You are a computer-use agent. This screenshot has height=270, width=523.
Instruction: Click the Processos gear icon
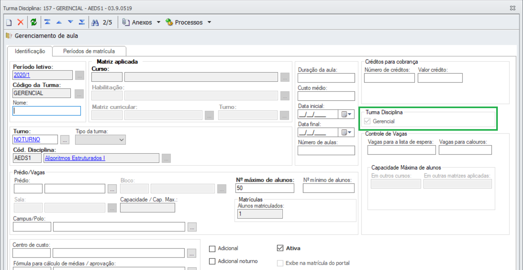point(169,22)
